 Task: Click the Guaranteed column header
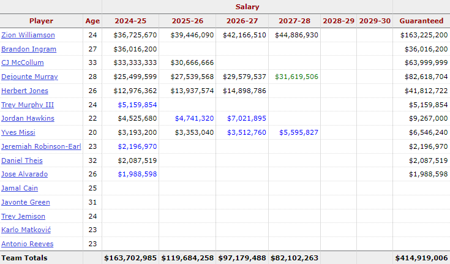coord(421,21)
